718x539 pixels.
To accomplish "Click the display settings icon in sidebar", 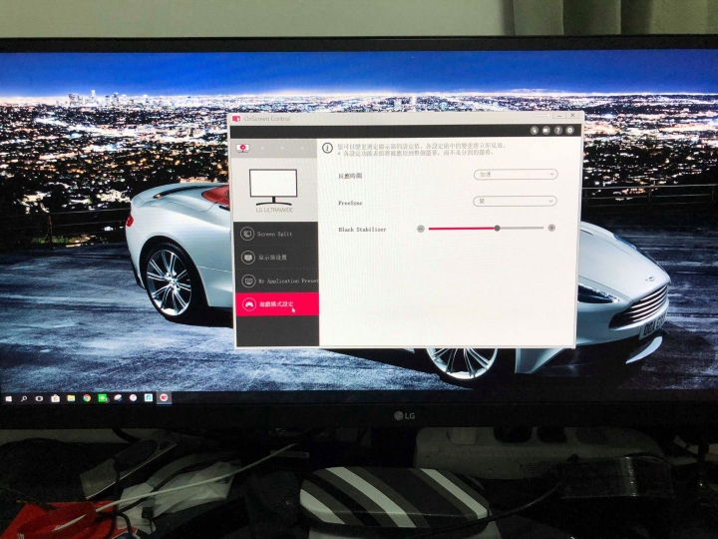I will point(247,258).
